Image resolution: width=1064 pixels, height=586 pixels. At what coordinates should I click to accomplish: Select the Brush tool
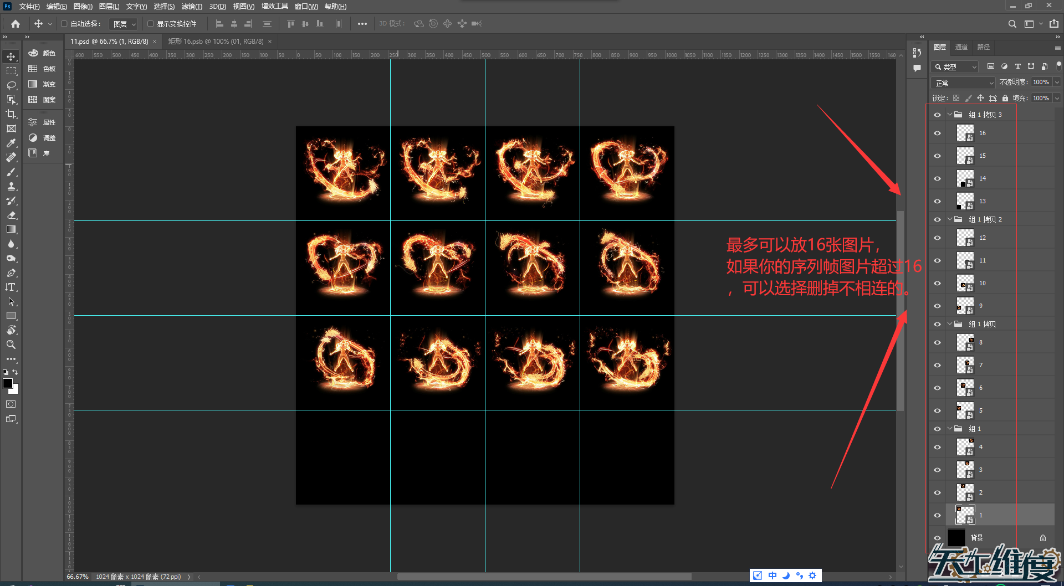tap(11, 172)
